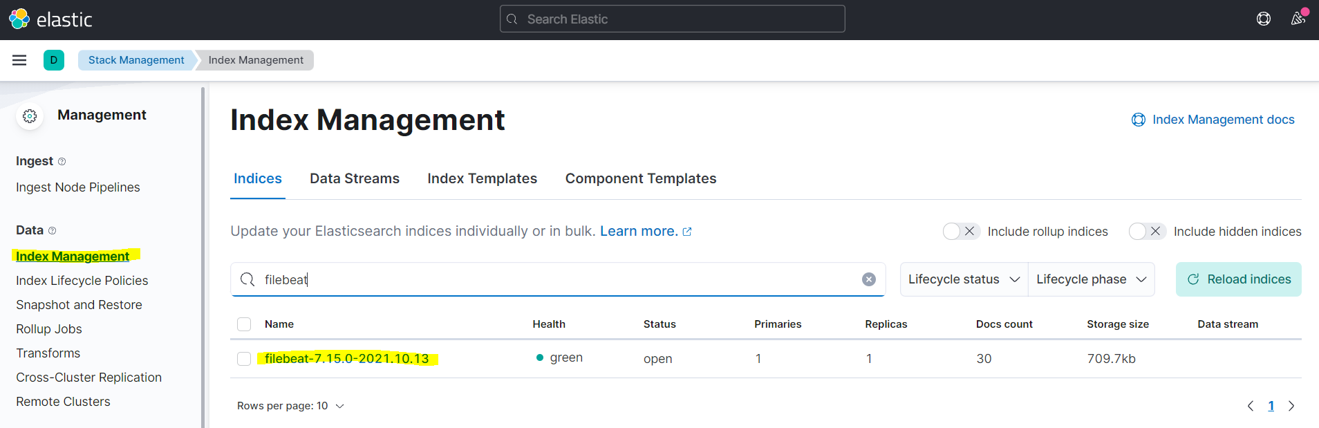The image size is (1319, 428).
Task: Sort by the Replicas column header
Action: [886, 324]
